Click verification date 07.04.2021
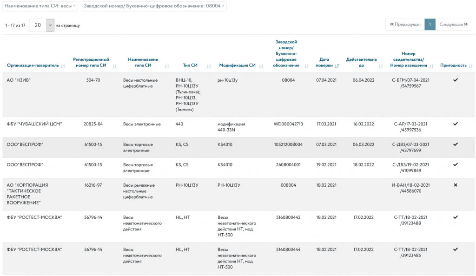The height and width of the screenshot is (276, 476). point(326,80)
